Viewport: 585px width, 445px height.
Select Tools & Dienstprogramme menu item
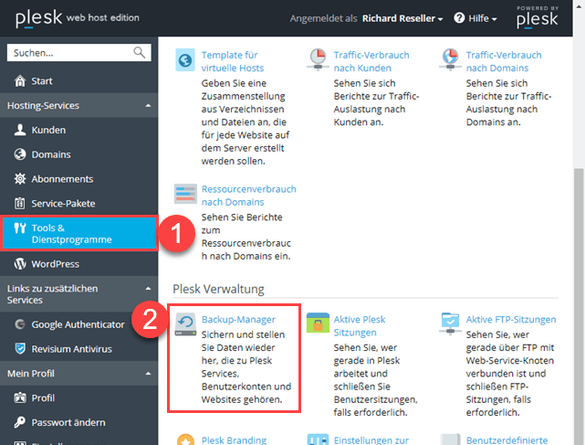tap(78, 234)
